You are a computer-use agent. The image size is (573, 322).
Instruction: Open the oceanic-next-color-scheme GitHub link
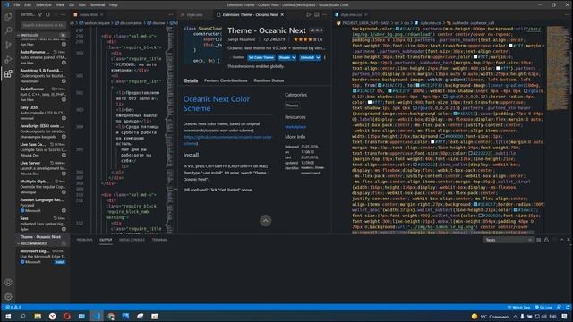point(227,140)
